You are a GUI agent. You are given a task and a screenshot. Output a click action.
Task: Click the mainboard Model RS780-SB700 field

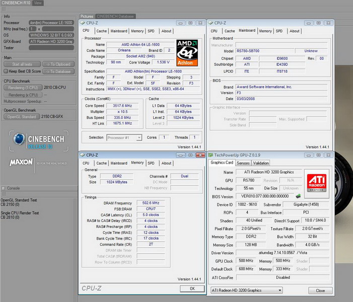click(265, 51)
